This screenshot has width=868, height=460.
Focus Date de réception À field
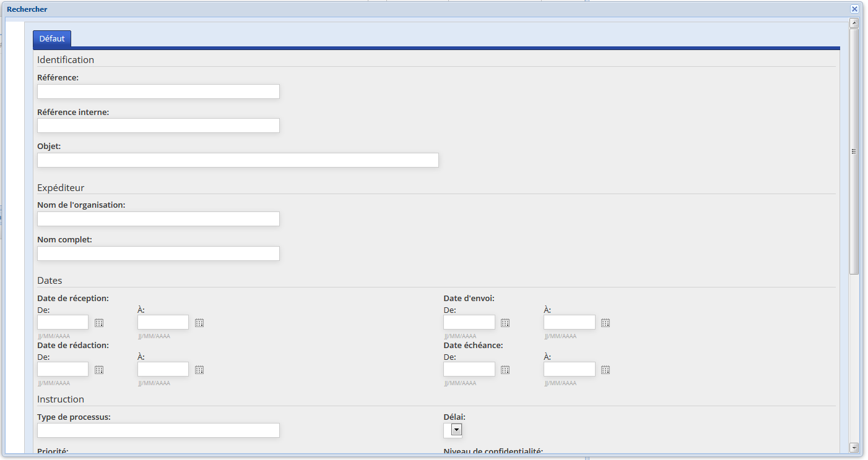pyautogui.click(x=163, y=322)
